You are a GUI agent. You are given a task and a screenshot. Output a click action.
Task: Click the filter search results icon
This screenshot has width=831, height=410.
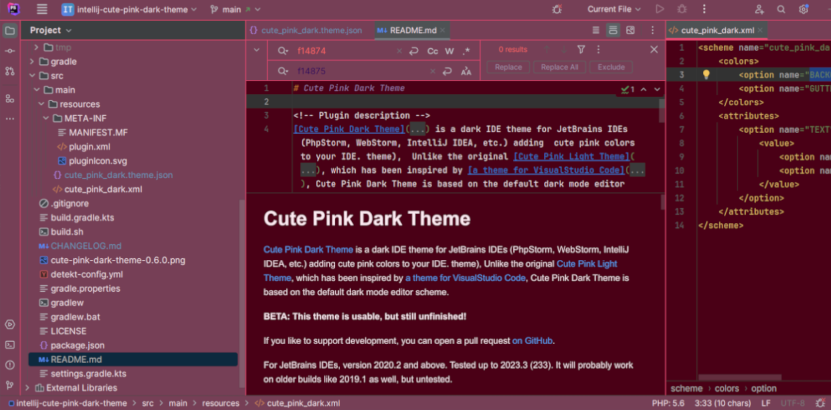[581, 50]
